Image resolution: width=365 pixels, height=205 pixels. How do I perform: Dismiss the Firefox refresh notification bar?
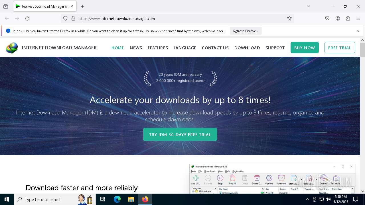(x=358, y=31)
